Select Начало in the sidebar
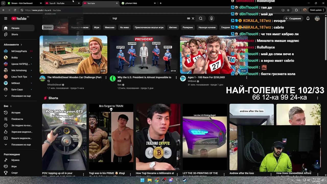Screen dimensions: 327x184 click(x=18, y=28)
